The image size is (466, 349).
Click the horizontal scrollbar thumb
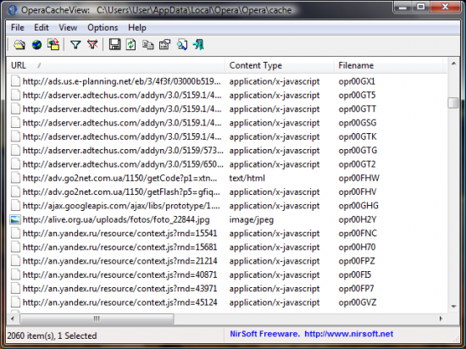[97, 319]
